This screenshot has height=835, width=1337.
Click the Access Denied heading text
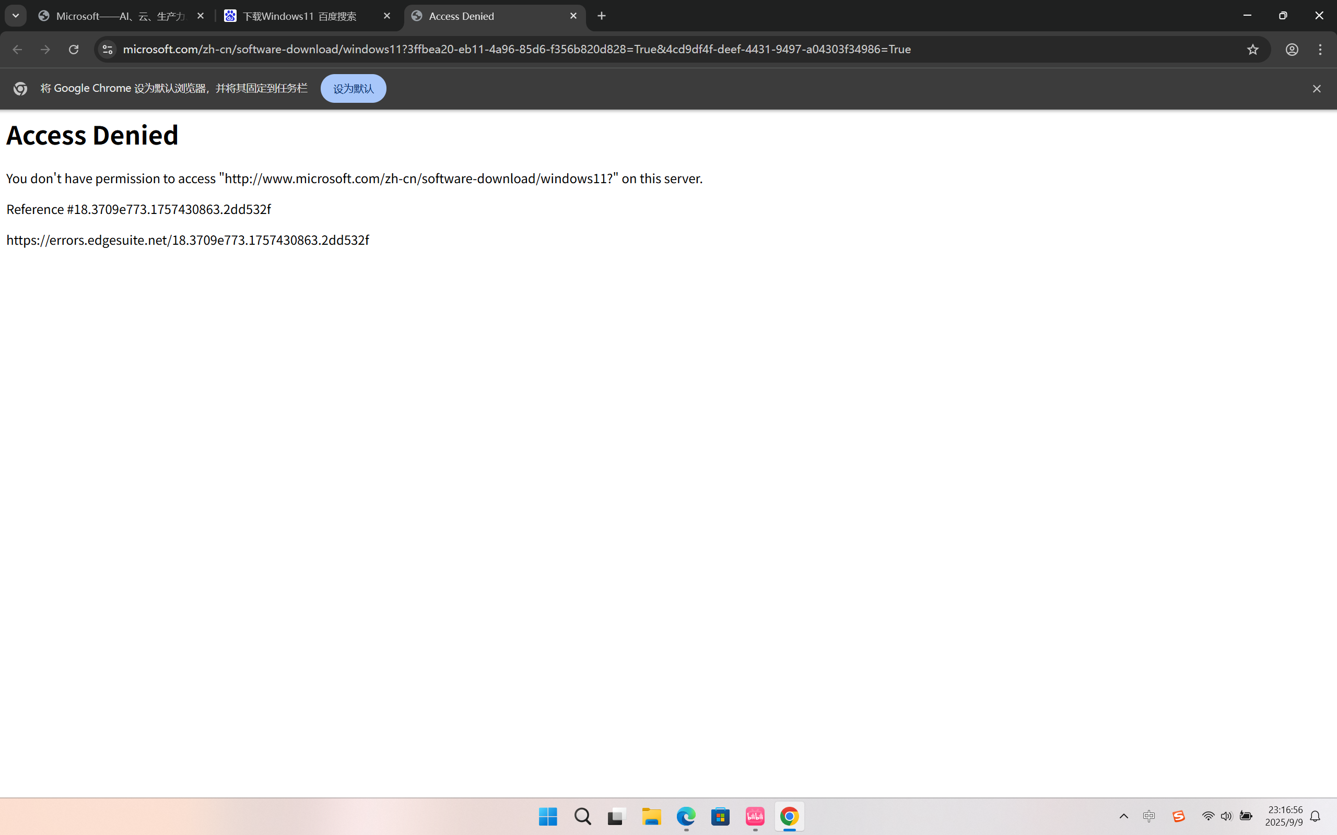(x=92, y=135)
